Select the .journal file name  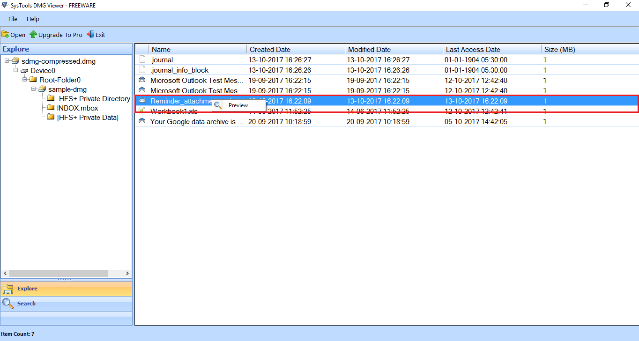click(x=162, y=60)
